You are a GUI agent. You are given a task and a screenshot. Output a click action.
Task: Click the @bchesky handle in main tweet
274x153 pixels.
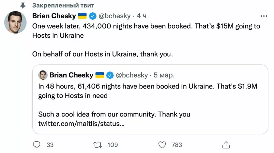(x=114, y=16)
